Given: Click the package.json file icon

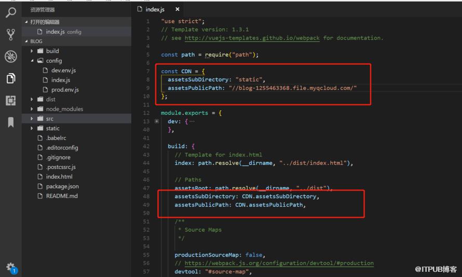Looking at the screenshot, I should click(40, 187).
